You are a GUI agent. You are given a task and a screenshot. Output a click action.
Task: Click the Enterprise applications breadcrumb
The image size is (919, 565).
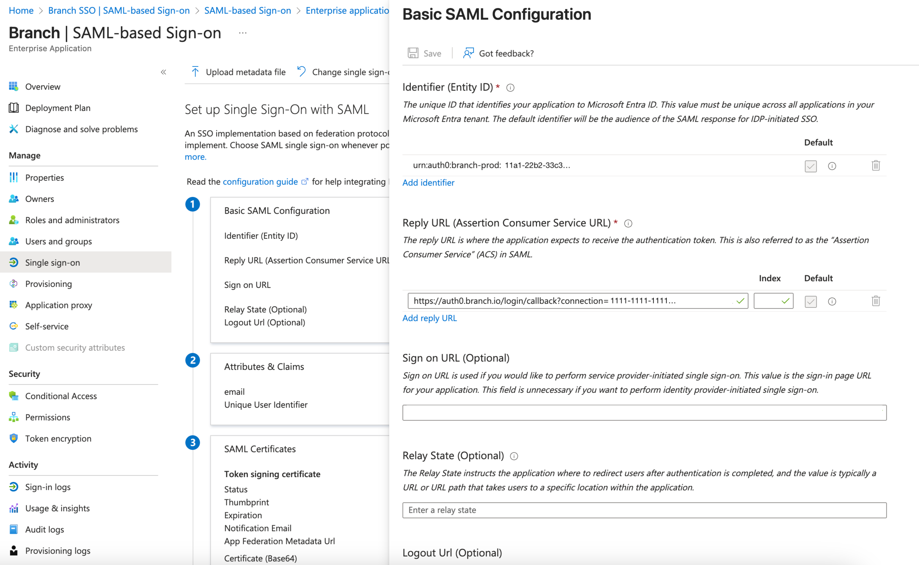[347, 11]
